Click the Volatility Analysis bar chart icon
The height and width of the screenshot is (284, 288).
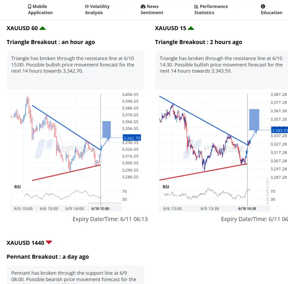(x=87, y=6)
